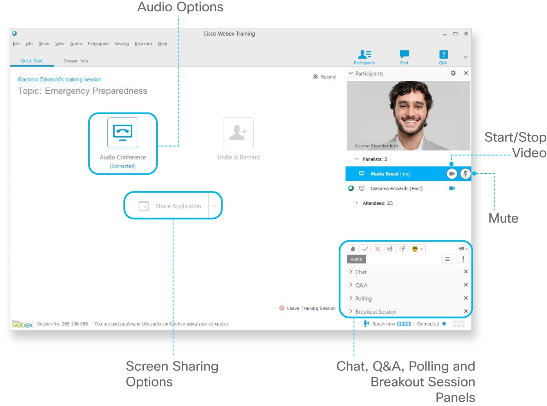The height and width of the screenshot is (406, 547).
Task: Click the Invite & Remind person icon
Action: tap(238, 132)
